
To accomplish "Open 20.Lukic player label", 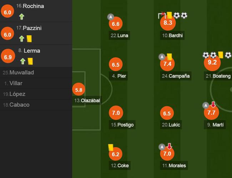I will click(x=171, y=125).
